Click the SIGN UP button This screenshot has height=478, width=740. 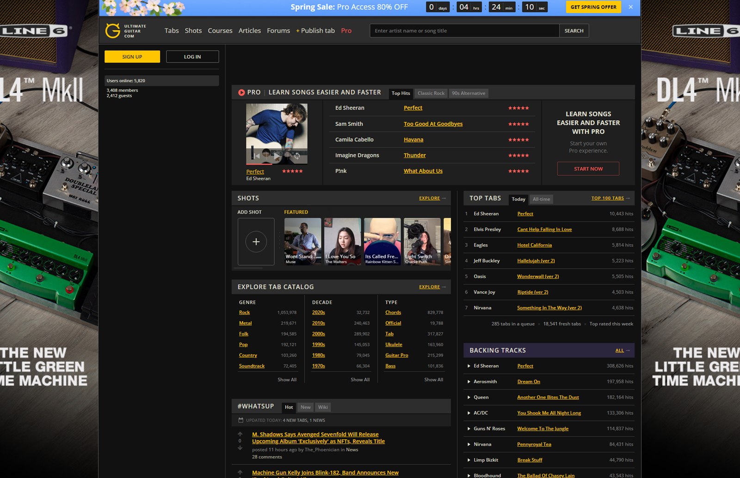coord(132,56)
